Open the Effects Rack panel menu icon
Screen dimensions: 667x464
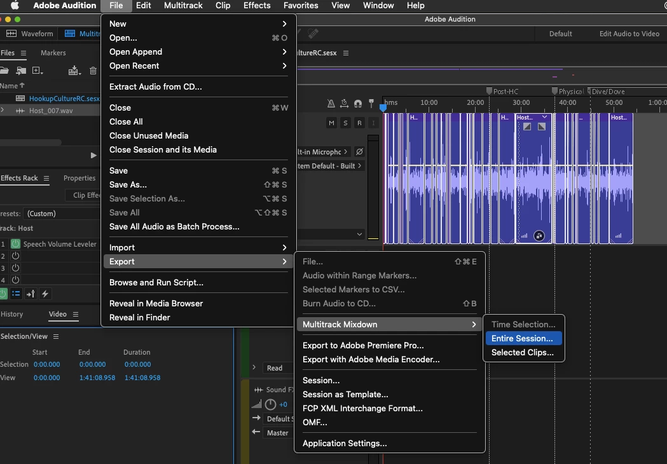coord(46,178)
